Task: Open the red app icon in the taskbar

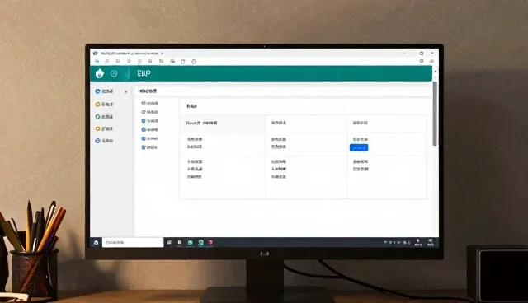Action: click(210, 242)
